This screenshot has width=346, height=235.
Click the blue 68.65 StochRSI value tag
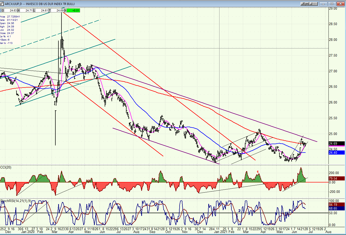click(336, 208)
